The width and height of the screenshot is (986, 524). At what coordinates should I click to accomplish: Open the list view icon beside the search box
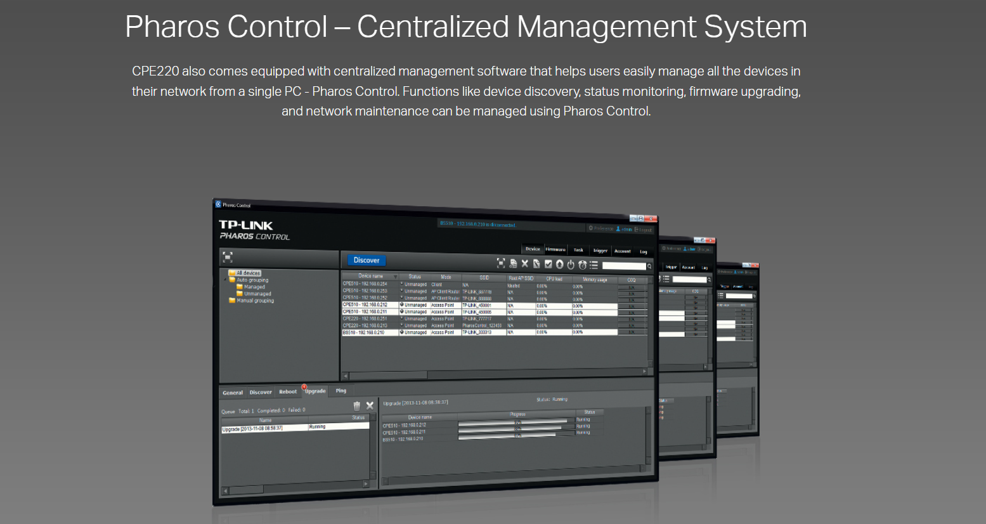(x=594, y=265)
